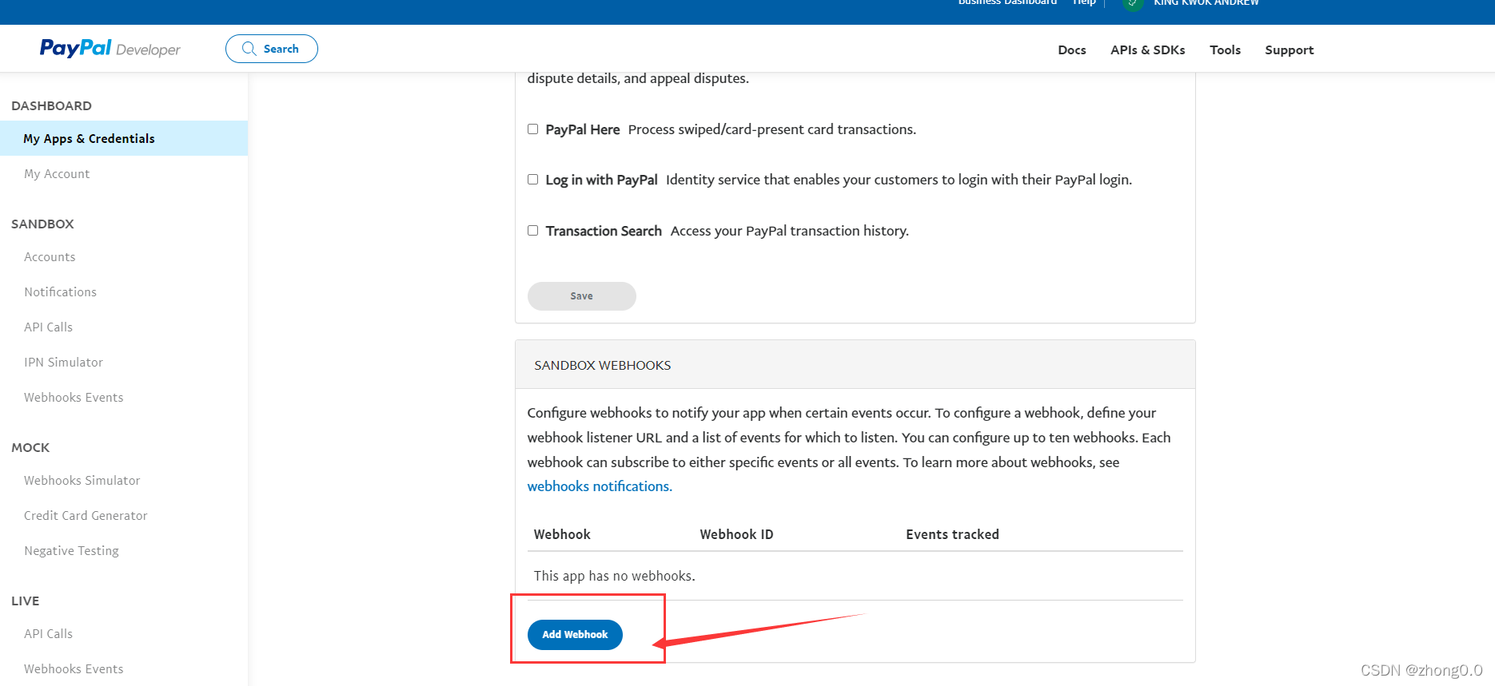Click the Transaction Search label
This screenshot has width=1495, height=686.
(604, 231)
